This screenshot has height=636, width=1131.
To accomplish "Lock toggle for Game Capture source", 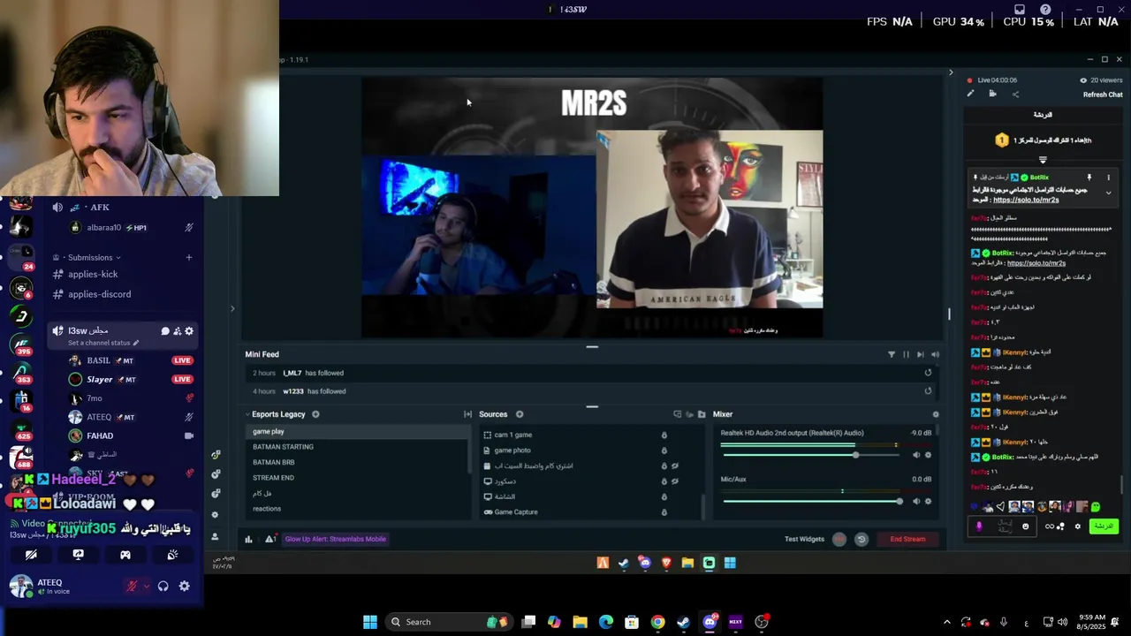I will coord(664,512).
